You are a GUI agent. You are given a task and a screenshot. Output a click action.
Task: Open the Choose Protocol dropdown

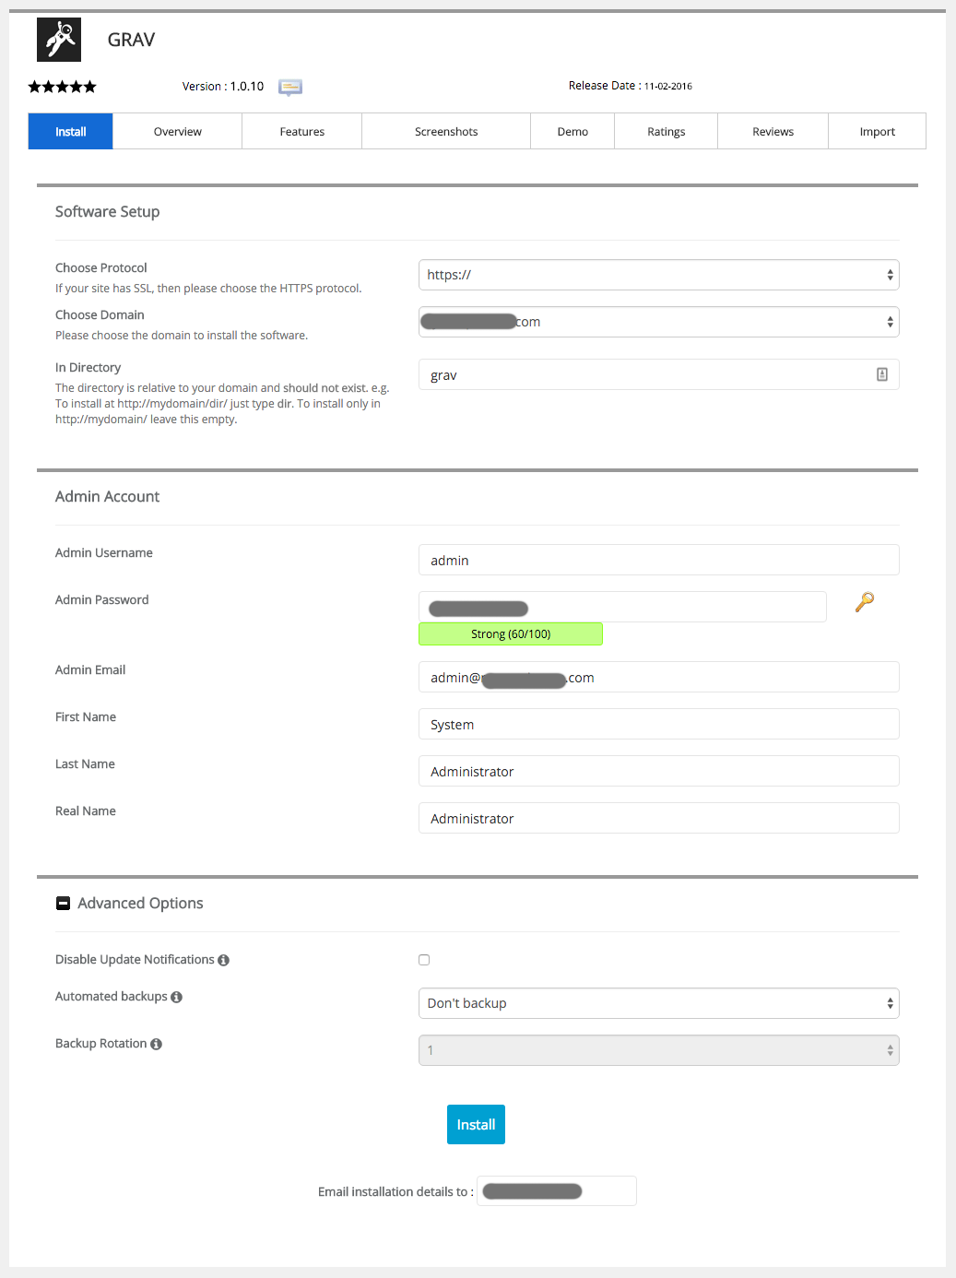[x=658, y=275]
